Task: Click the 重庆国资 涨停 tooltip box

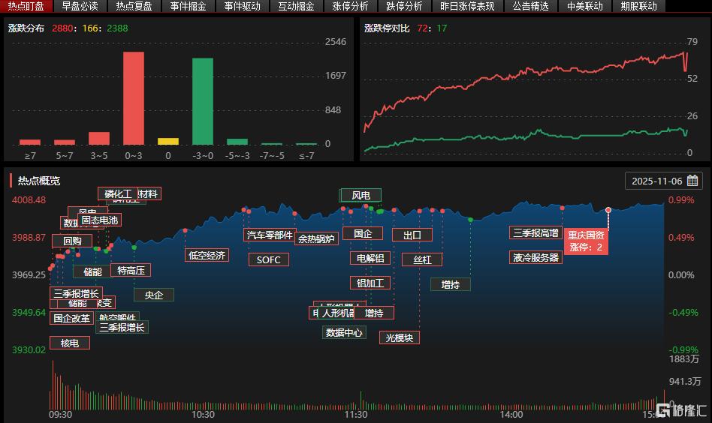Action: point(586,241)
